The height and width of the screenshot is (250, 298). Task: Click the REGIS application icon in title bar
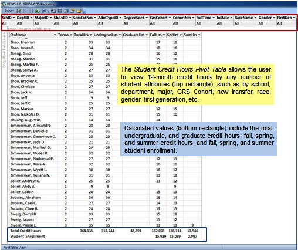4,4
